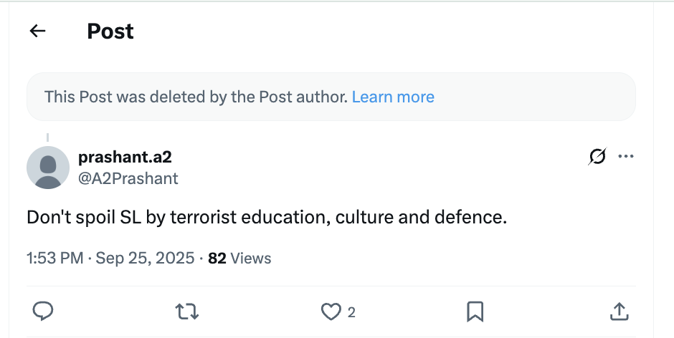The height and width of the screenshot is (338, 674).
Task: Click the prashant.a2 display name
Action: pos(125,157)
